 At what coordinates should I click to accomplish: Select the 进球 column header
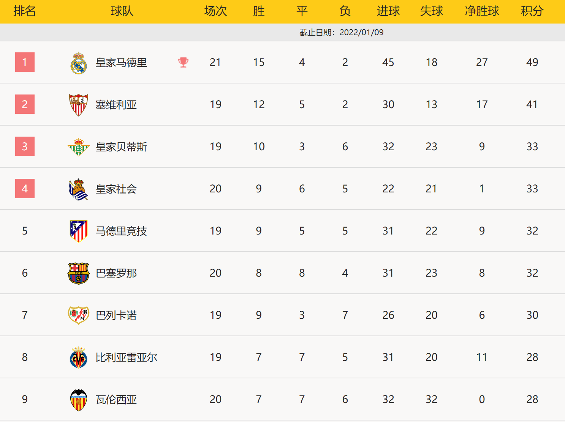388,11
